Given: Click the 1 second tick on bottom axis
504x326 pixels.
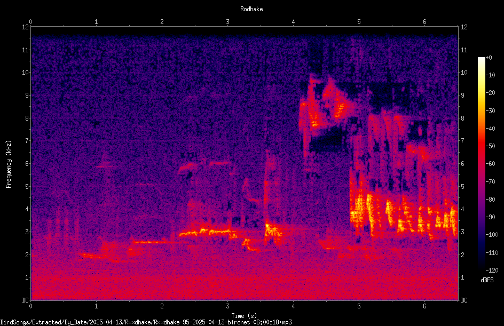Looking at the screenshot, I should pos(96,306).
